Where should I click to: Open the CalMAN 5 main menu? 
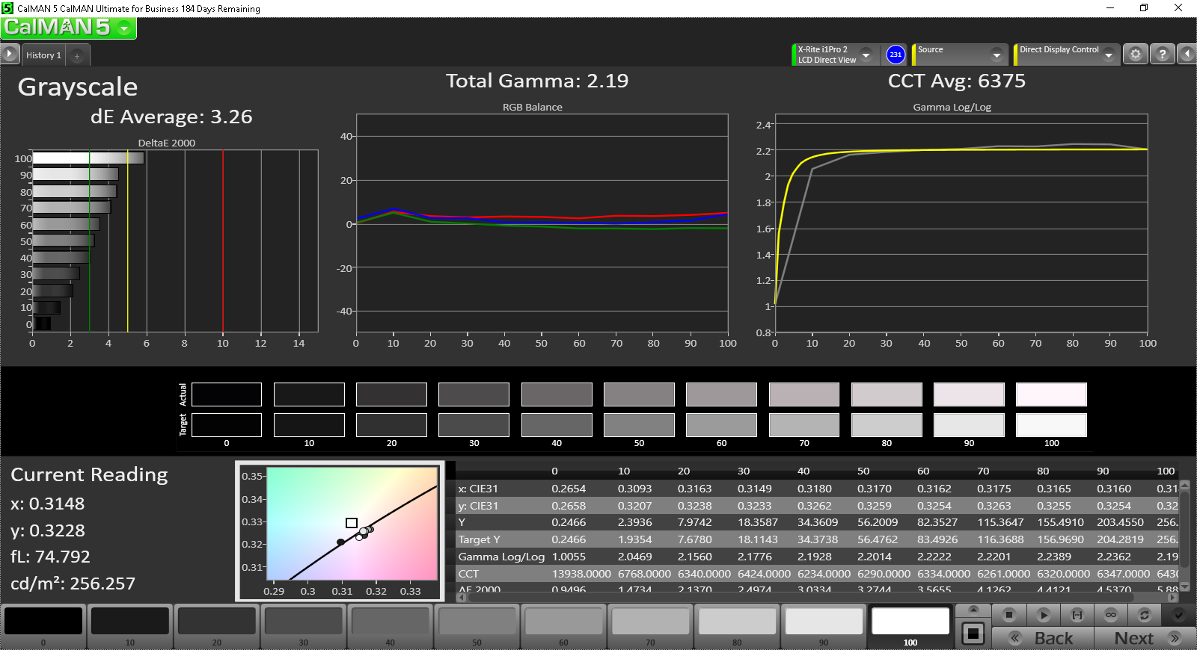click(x=68, y=28)
